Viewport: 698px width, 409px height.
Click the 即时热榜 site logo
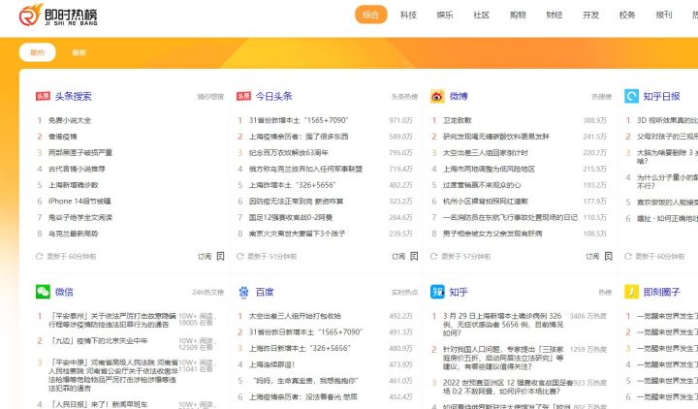coord(58,16)
